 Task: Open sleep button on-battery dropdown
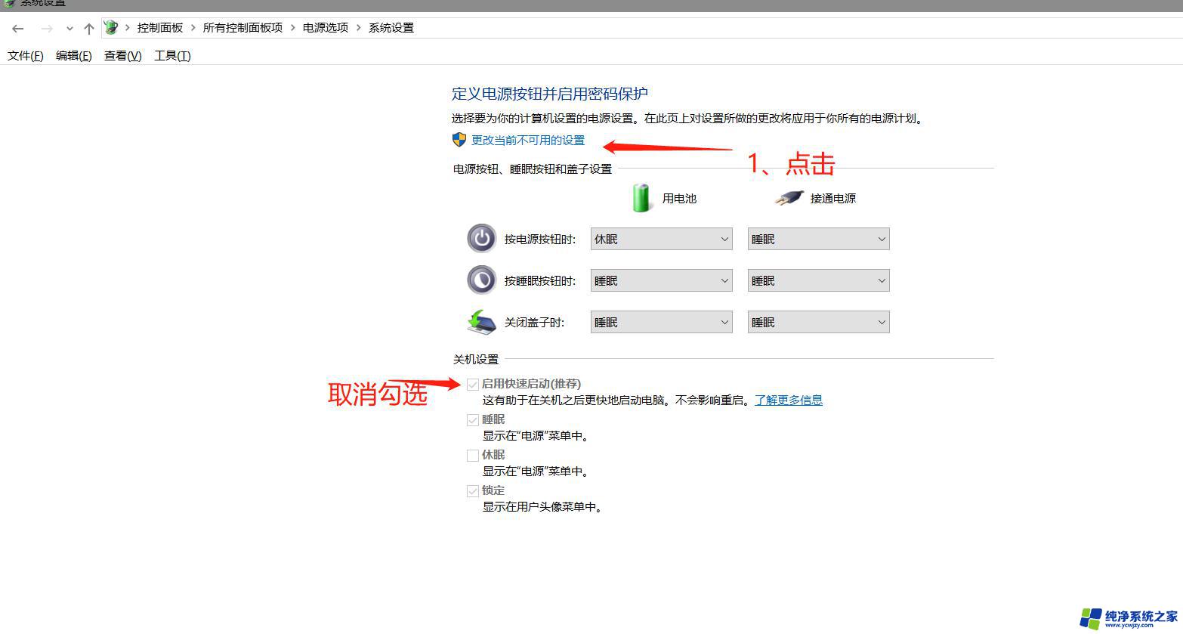pos(661,280)
